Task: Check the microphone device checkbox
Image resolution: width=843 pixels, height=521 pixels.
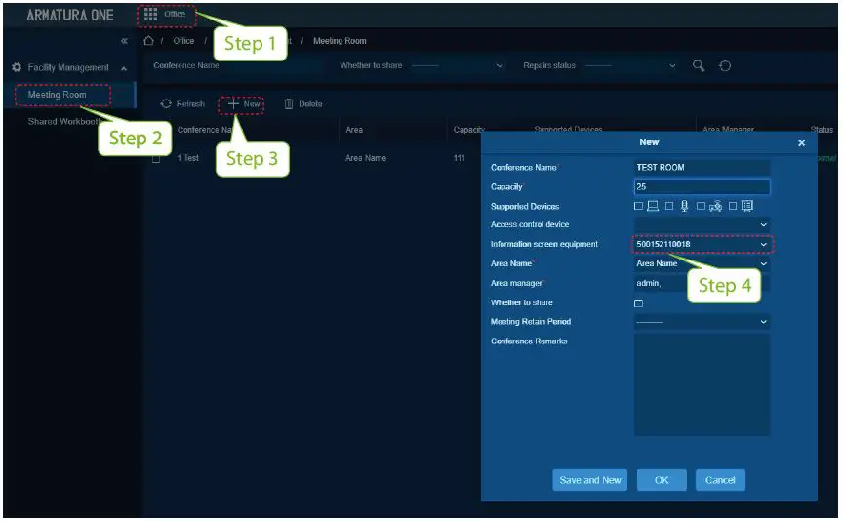Action: (x=669, y=206)
